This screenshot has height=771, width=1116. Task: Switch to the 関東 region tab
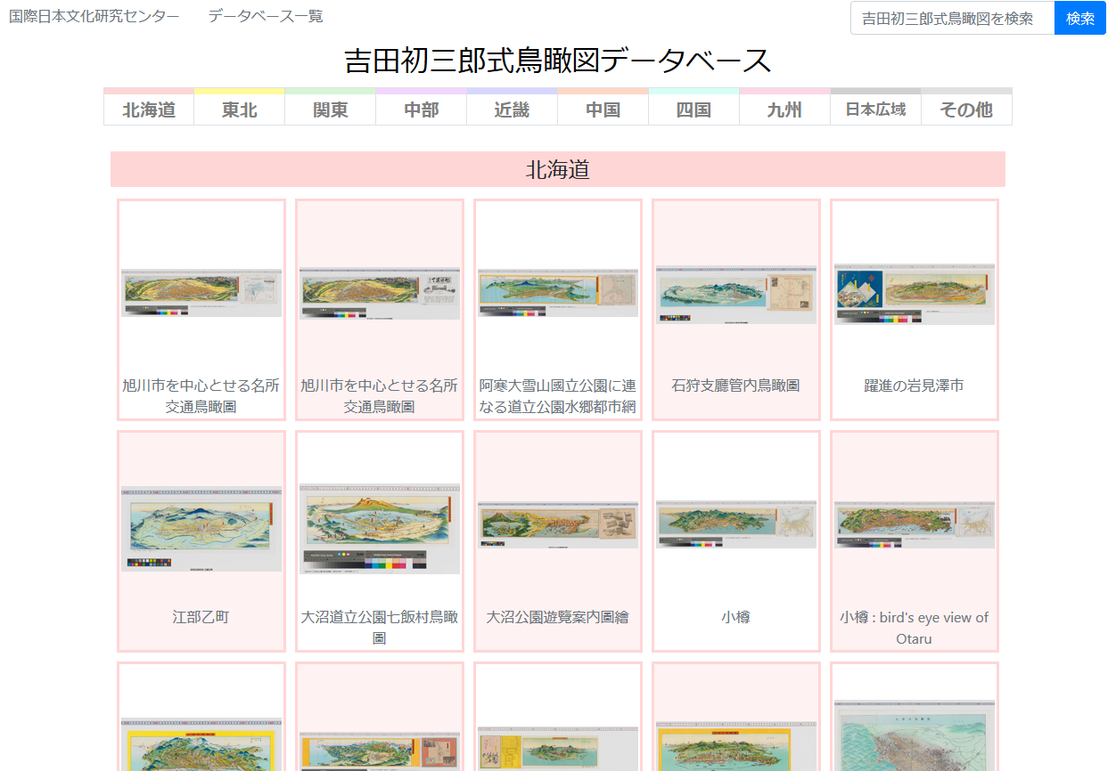coord(331,110)
